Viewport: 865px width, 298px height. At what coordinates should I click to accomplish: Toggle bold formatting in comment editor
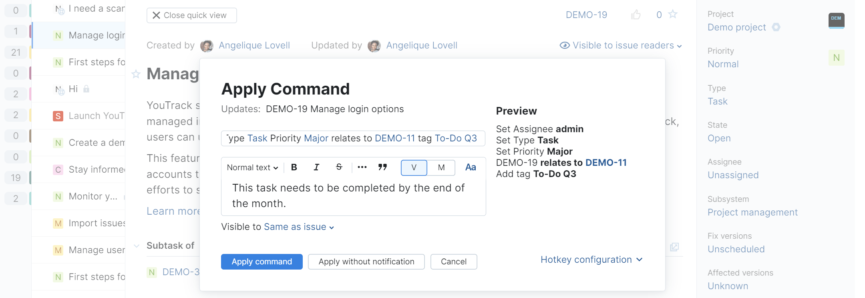pos(294,167)
